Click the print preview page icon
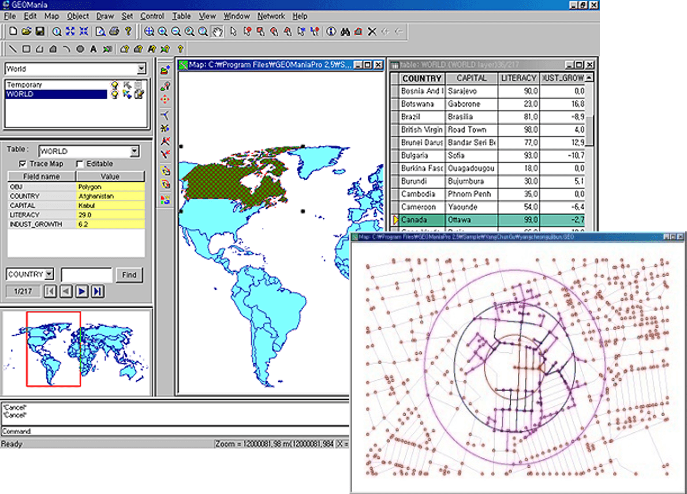Screen dimensions: 687x494 [101, 31]
